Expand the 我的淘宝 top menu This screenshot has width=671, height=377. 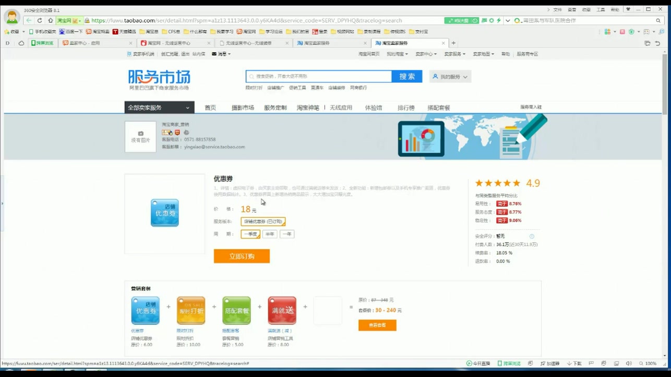[x=398, y=54]
